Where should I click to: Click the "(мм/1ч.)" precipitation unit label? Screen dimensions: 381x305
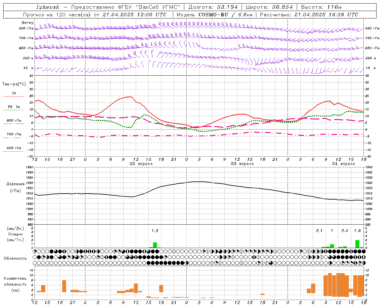pyautogui.click(x=15, y=240)
